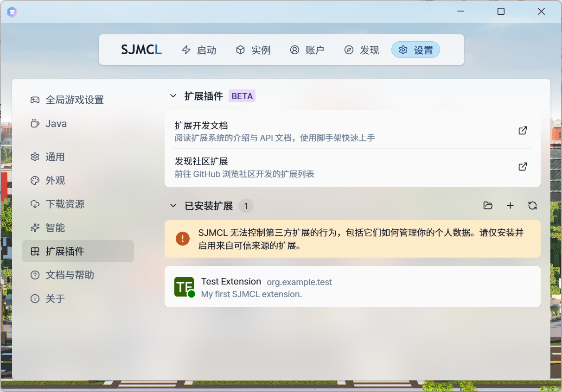Open 下载资源 settings page
This screenshot has height=392, width=562.
coord(65,204)
